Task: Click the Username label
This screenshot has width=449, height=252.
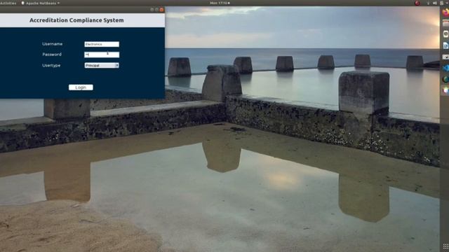Action: point(52,44)
